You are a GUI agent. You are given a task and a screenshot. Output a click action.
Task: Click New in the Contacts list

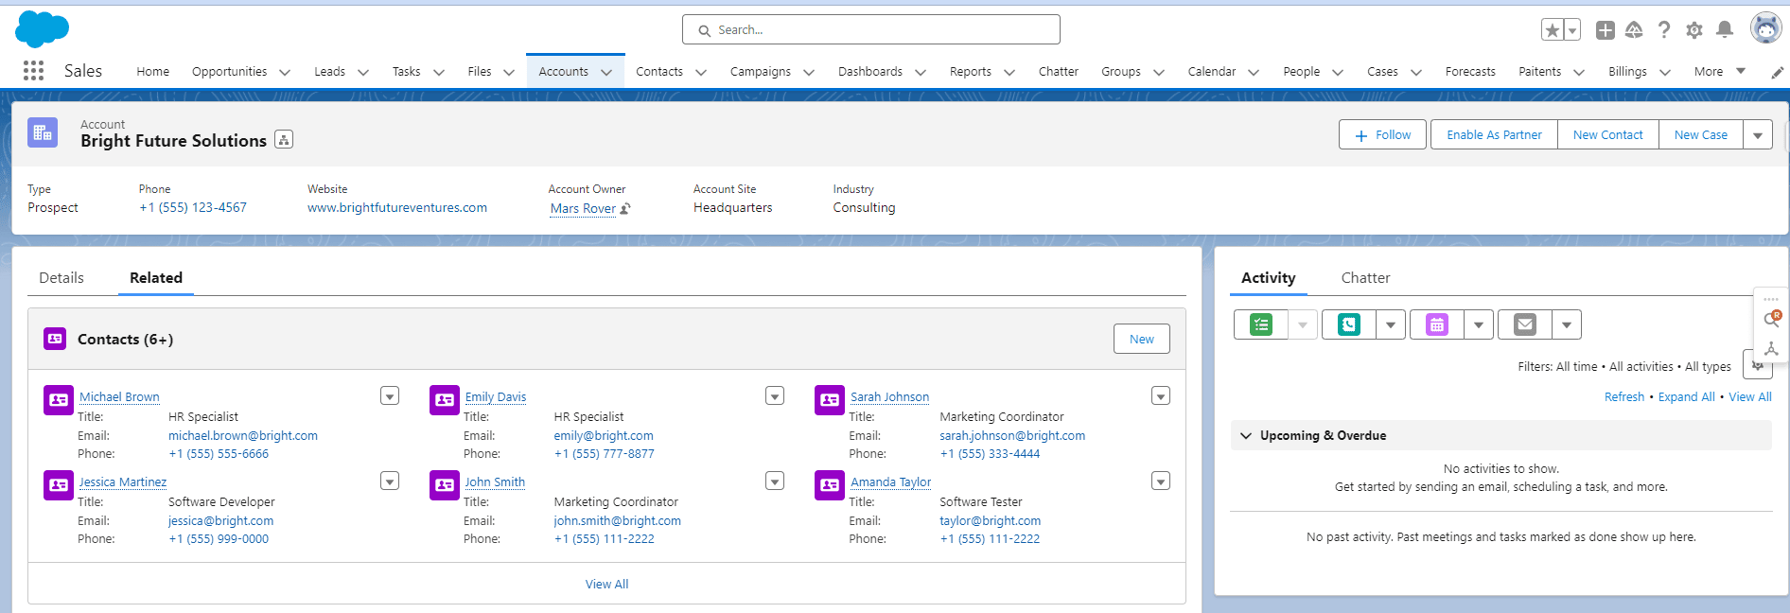click(1142, 339)
